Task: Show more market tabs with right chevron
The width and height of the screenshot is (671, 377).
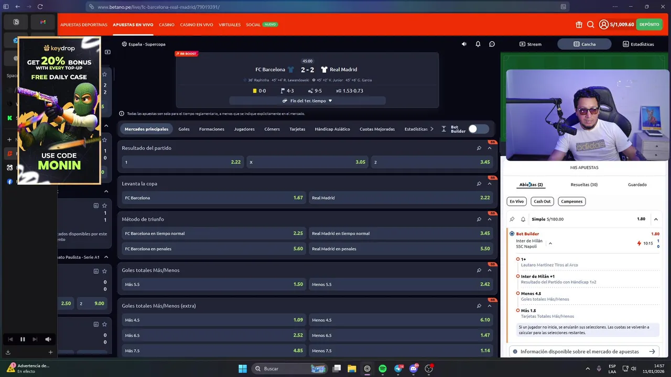Action: pyautogui.click(x=431, y=129)
